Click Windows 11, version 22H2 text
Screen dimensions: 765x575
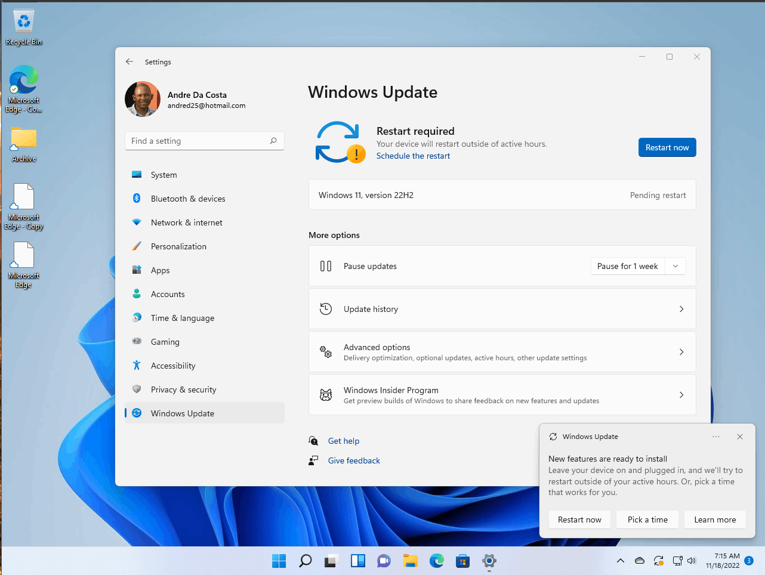point(366,195)
